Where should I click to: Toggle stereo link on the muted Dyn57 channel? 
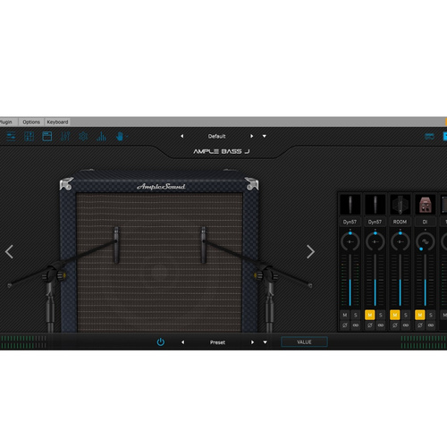pyautogui.click(x=381, y=325)
